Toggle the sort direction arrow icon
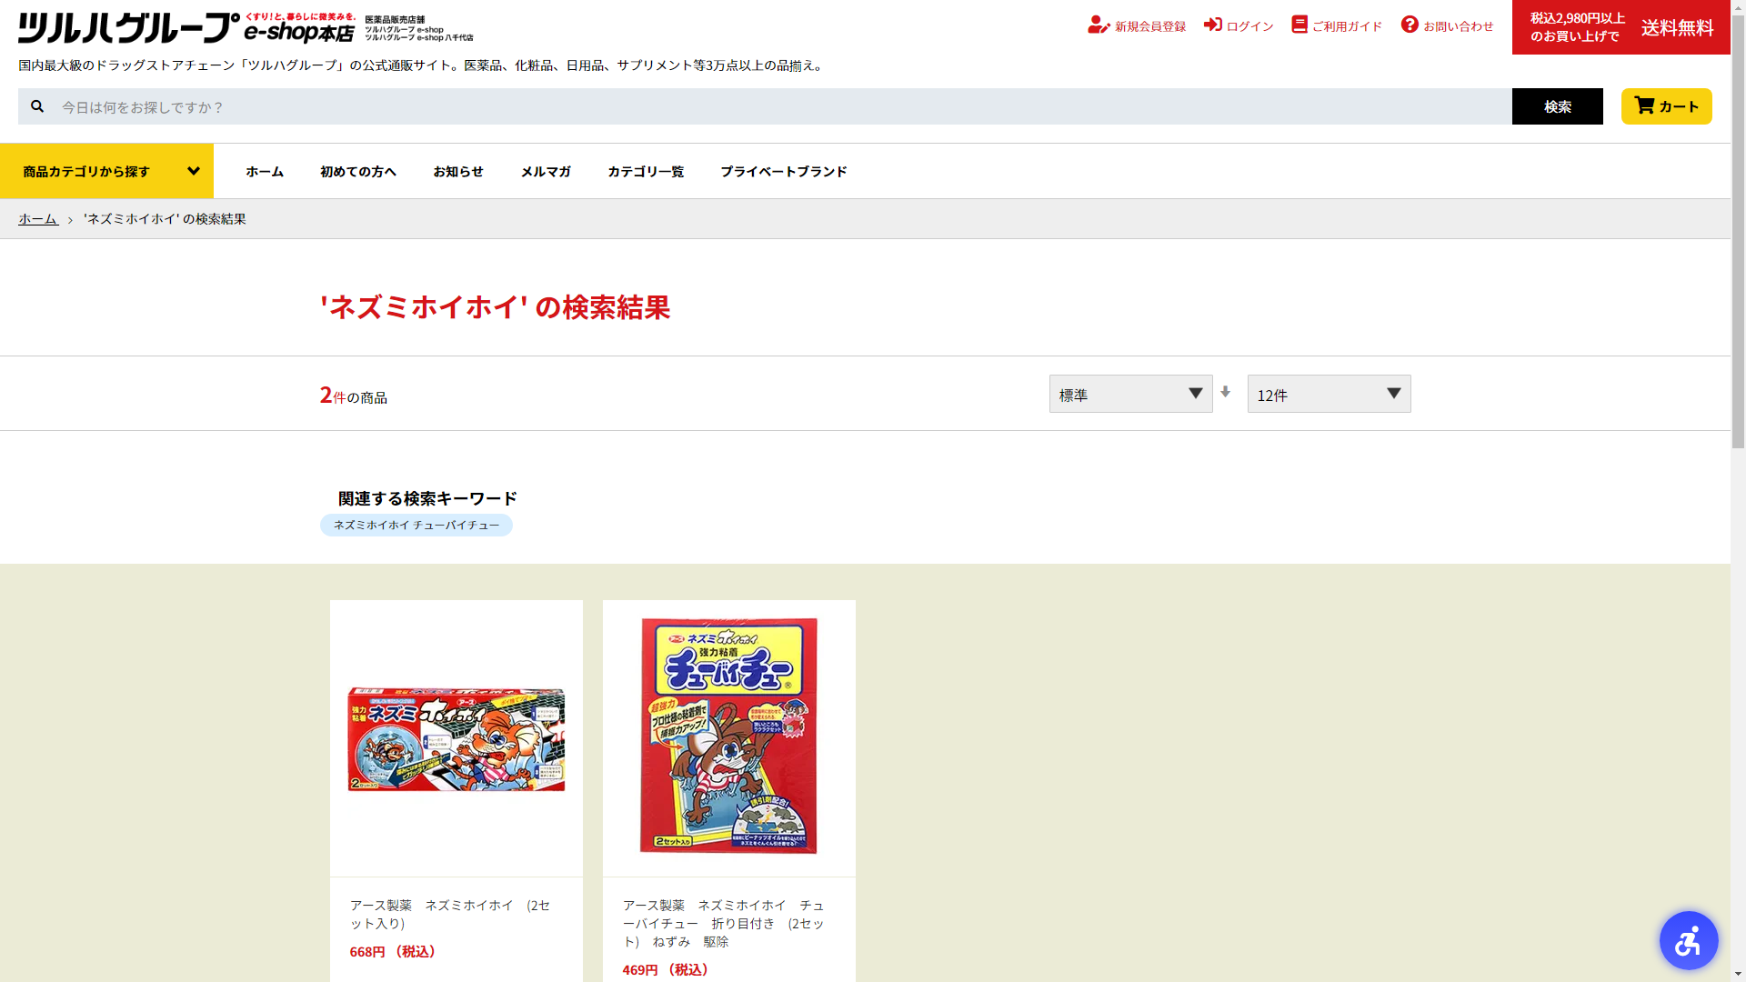Image resolution: width=1746 pixels, height=982 pixels. 1225,392
